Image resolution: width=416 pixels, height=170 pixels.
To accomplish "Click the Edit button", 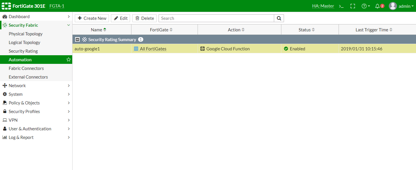I will pyautogui.click(x=120, y=18).
